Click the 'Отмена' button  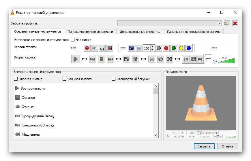point(227,146)
